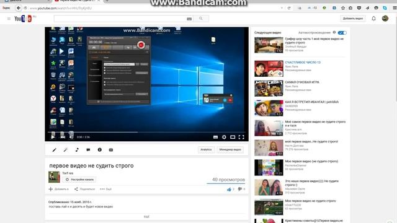Image resolution: width=397 pixels, height=223 pixels.
Task: Reload the page with the refresh icon
Action: pos(289,8)
